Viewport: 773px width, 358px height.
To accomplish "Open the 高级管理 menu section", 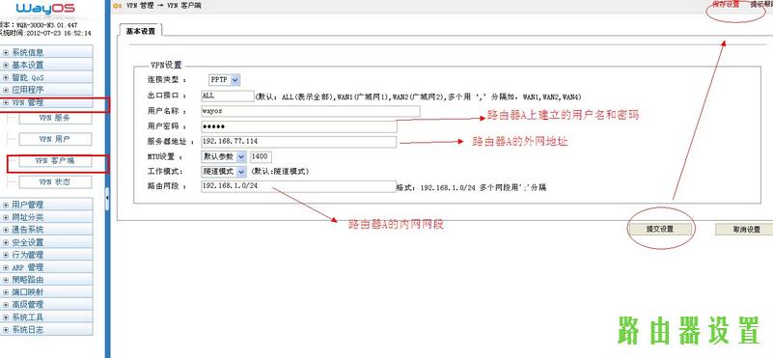I will pyautogui.click(x=47, y=304).
